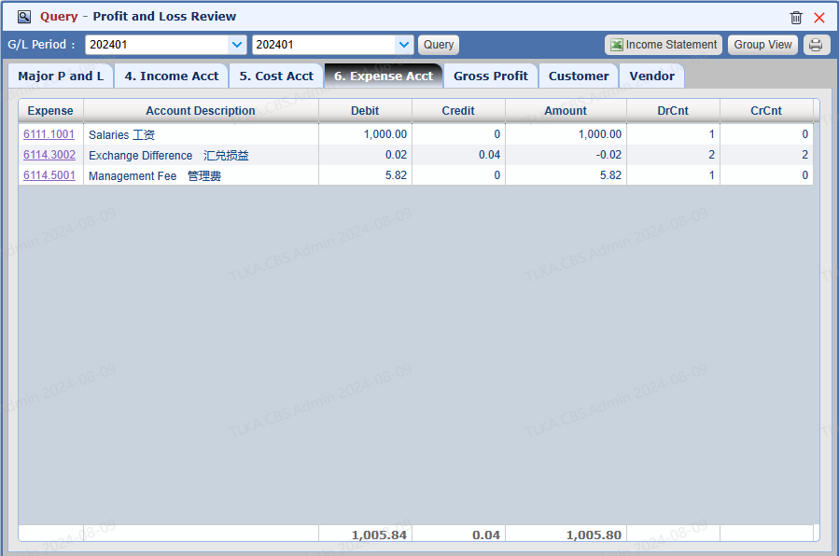Click the trash bin icon in title bar
This screenshot has width=839, height=556.
pos(796,18)
